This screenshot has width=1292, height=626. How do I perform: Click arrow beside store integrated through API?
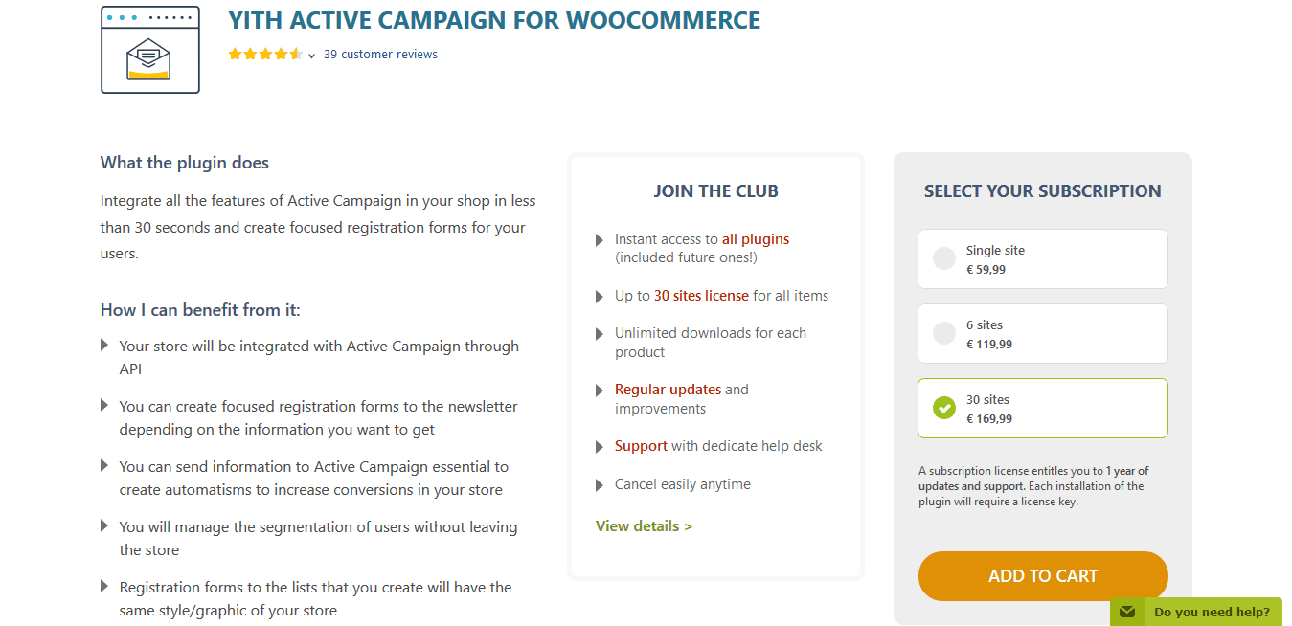click(x=104, y=346)
